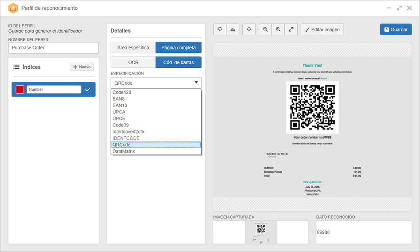The width and height of the screenshot is (420, 252).
Task: Select the Cód. de barras tab
Action: (179, 62)
